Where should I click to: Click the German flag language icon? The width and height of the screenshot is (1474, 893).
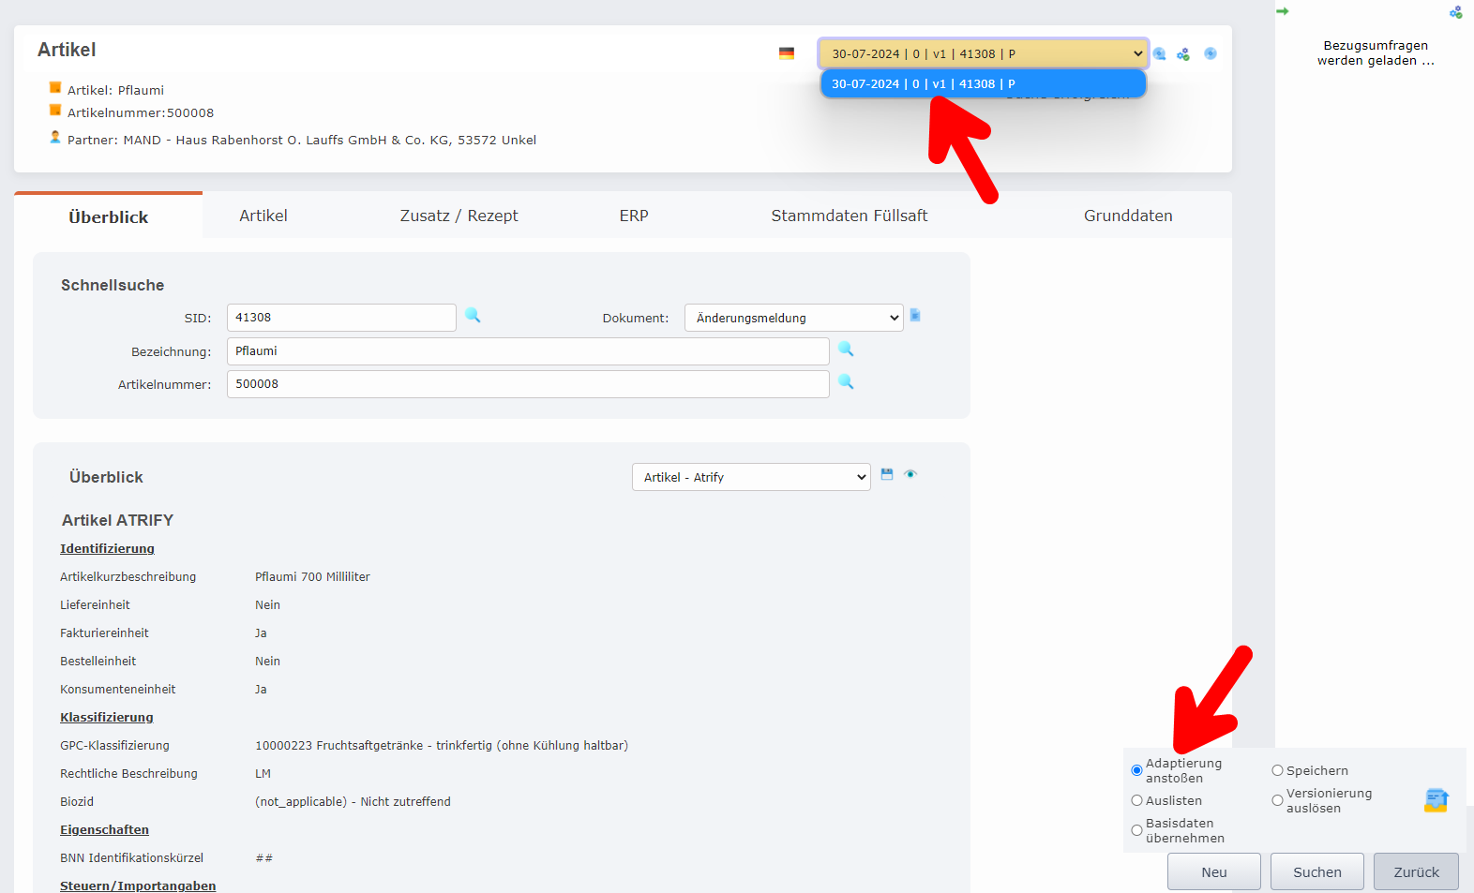tap(787, 53)
